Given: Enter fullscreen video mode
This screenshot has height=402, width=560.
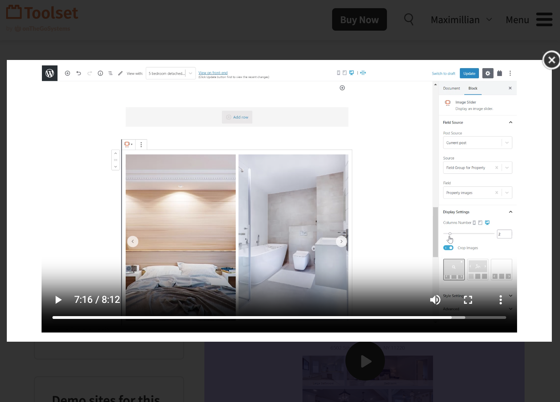Looking at the screenshot, I should click(468, 300).
